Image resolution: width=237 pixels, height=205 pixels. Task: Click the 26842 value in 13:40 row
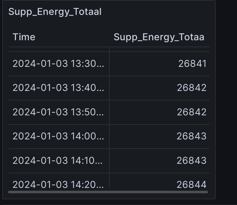click(159, 88)
